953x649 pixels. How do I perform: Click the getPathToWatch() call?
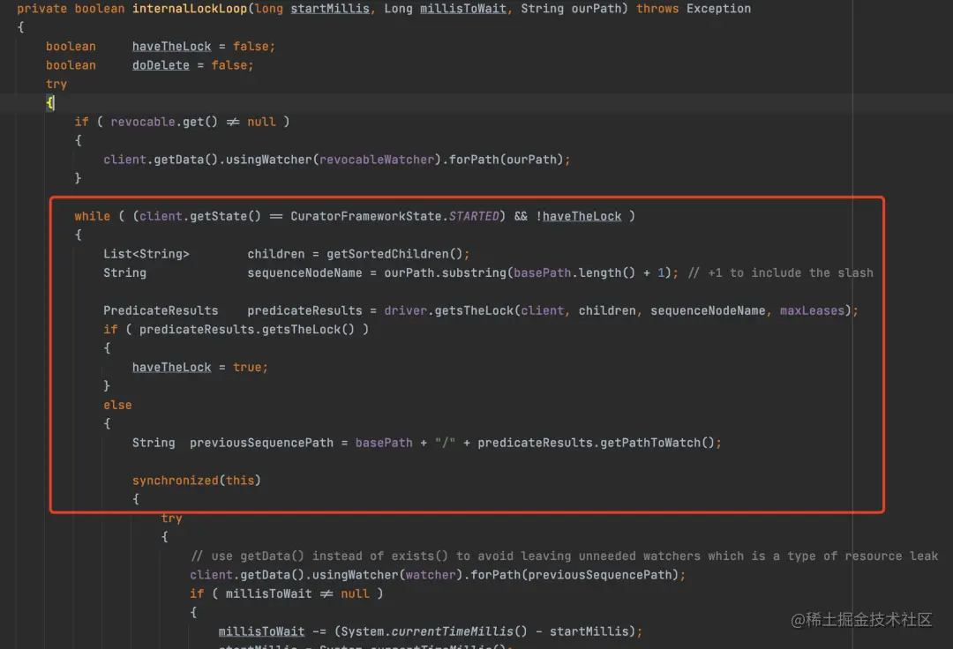tap(657, 443)
